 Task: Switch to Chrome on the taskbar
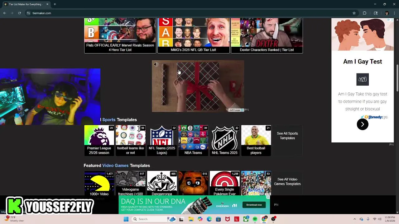(x=264, y=219)
